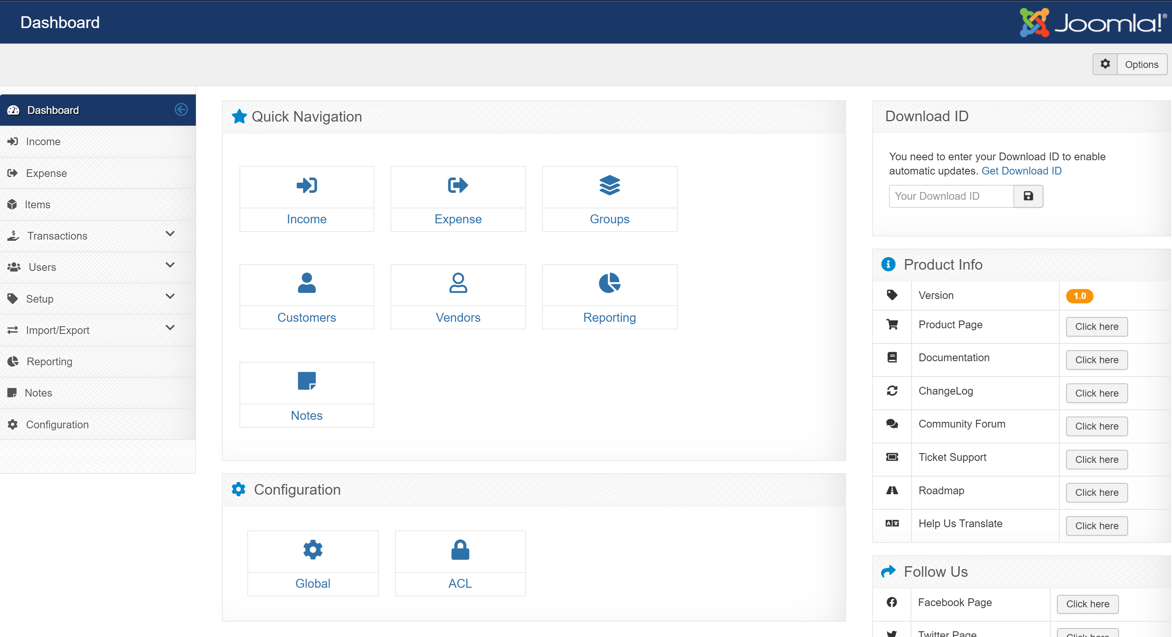The image size is (1172, 637).
Task: Click the Configuration panel gear icon
Action: (238, 490)
